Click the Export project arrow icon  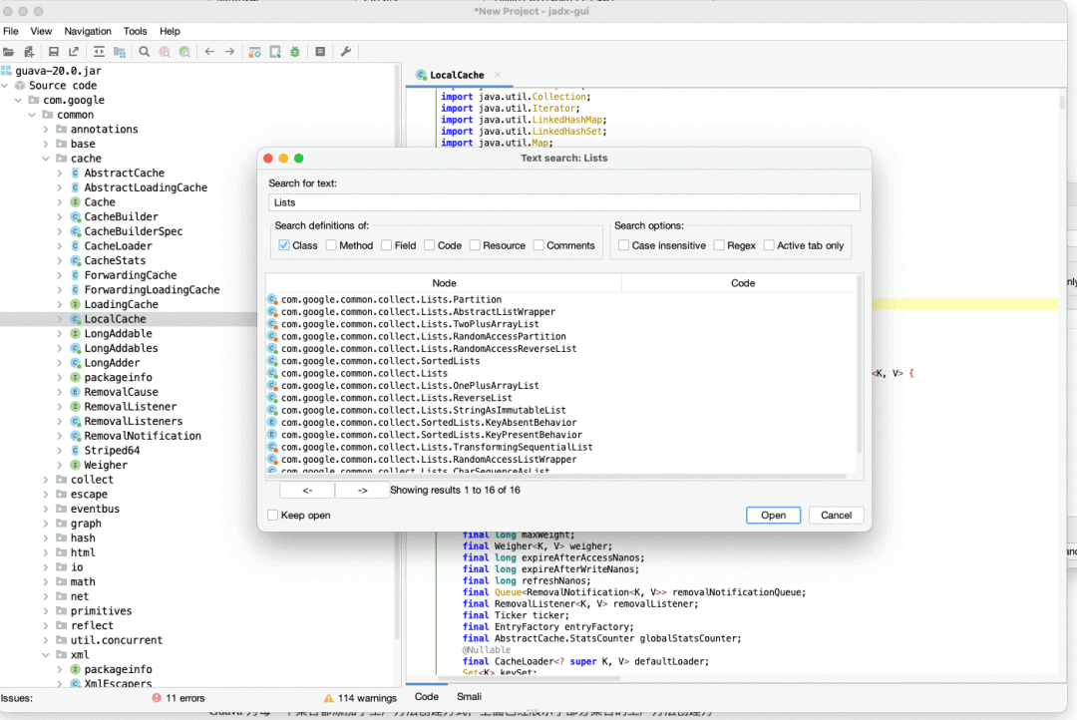(x=74, y=52)
